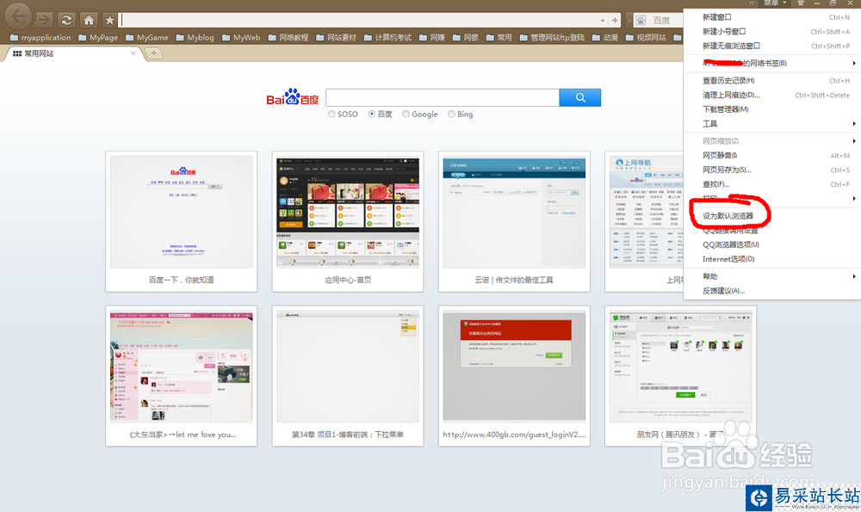Reload the page with the refresh icon
Image resolution: width=861 pixels, height=512 pixels.
click(x=66, y=21)
